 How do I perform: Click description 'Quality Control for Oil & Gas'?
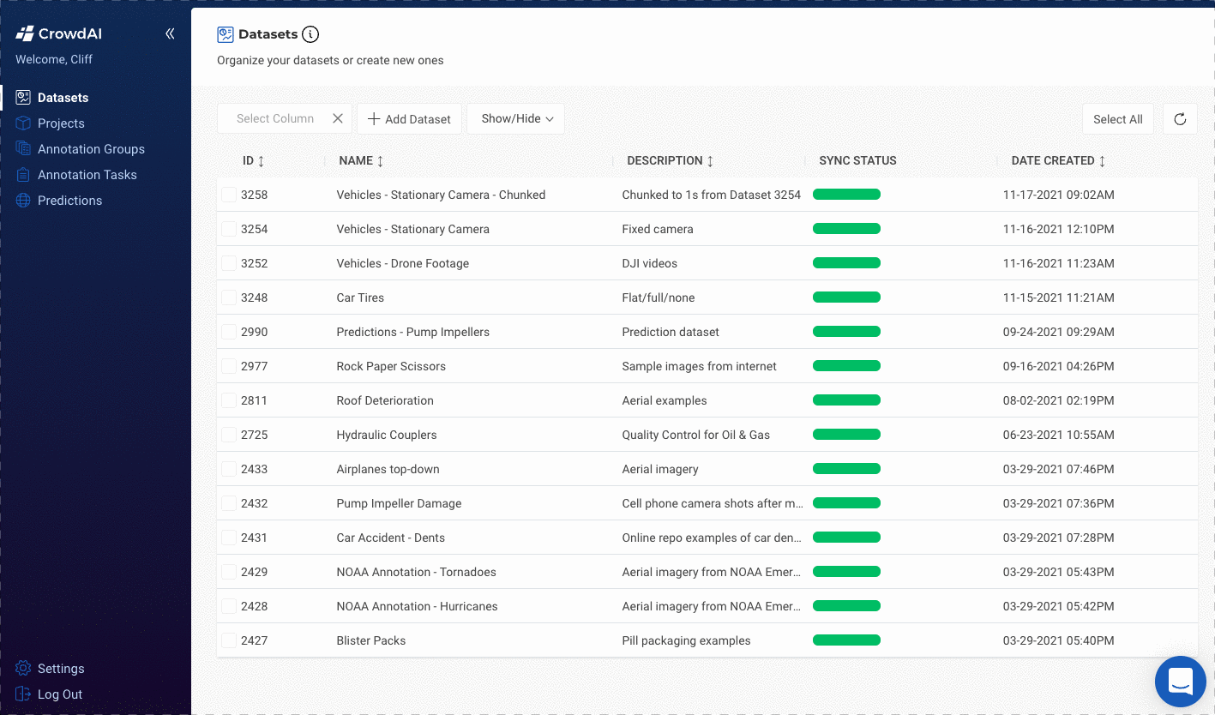click(x=696, y=435)
